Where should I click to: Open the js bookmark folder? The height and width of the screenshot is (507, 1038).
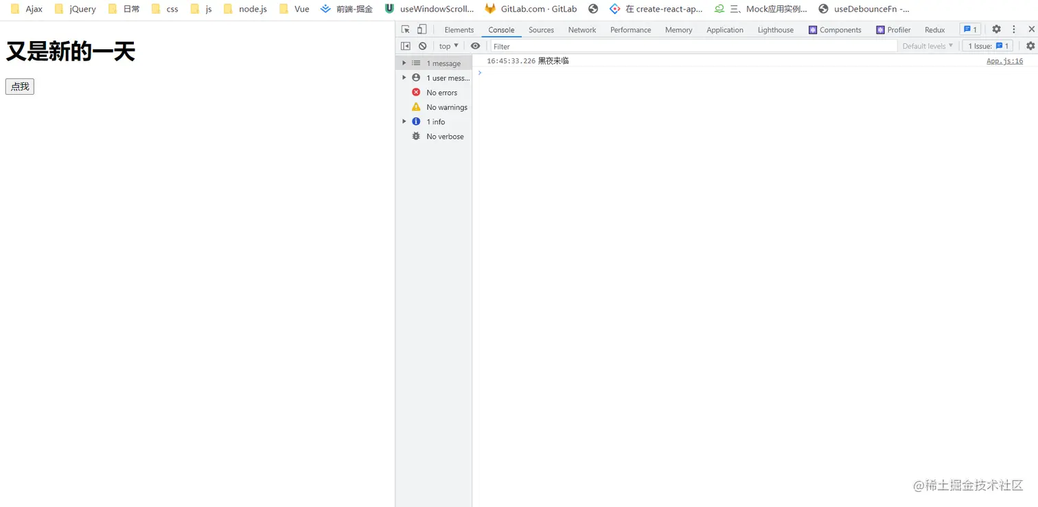pyautogui.click(x=201, y=9)
